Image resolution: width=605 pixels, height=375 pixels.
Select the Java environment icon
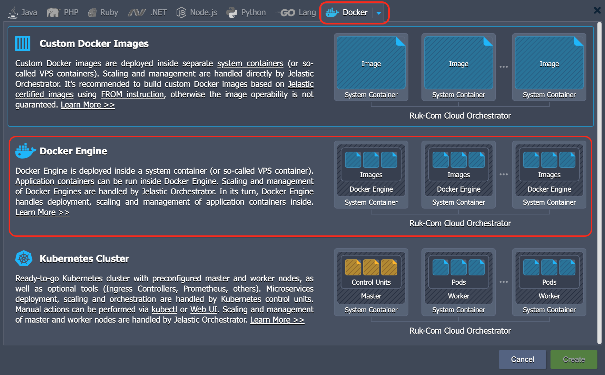point(13,12)
